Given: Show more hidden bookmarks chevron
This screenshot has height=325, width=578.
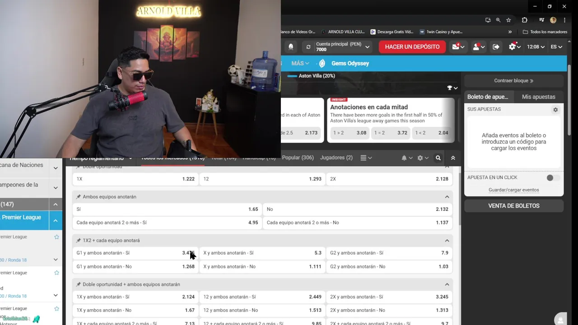Looking at the screenshot, I should (x=510, y=32).
